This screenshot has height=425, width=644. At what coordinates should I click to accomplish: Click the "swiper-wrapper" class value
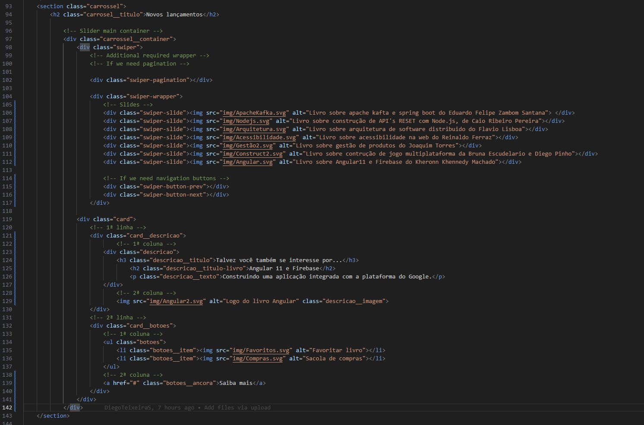click(x=153, y=97)
